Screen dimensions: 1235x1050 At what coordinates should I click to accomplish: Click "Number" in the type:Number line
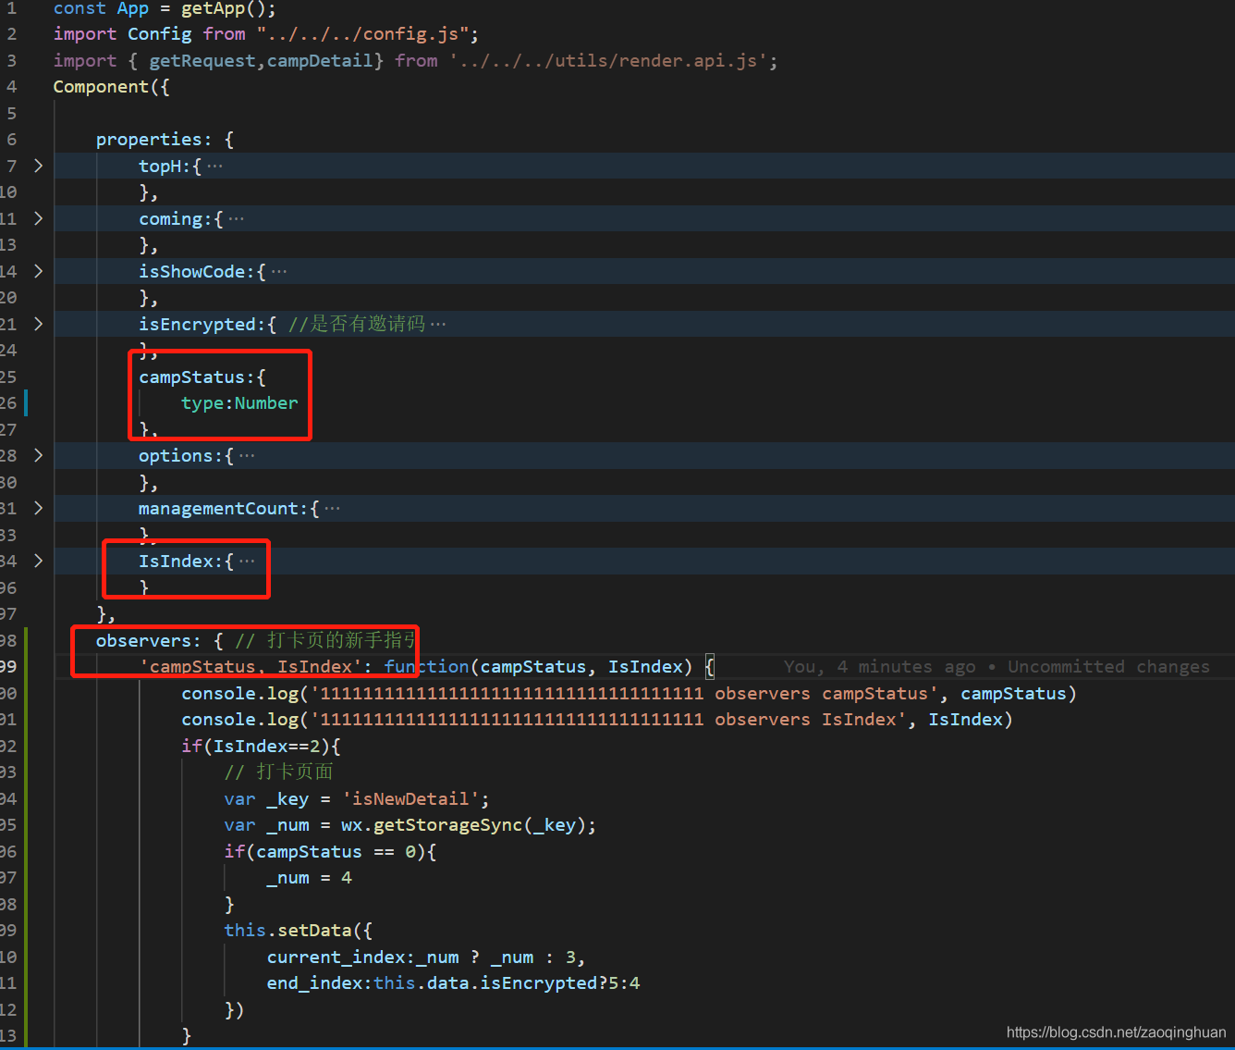[x=266, y=403]
